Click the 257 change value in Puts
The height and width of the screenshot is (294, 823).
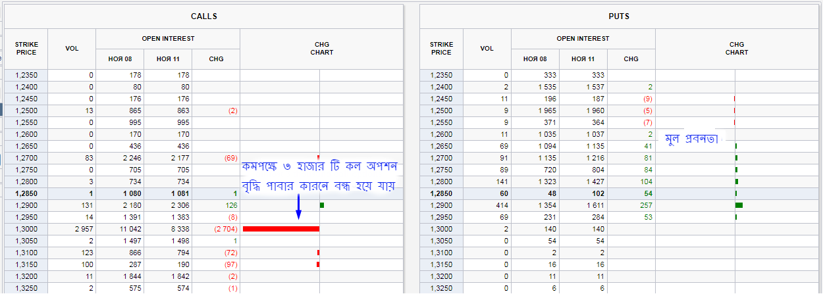point(631,205)
